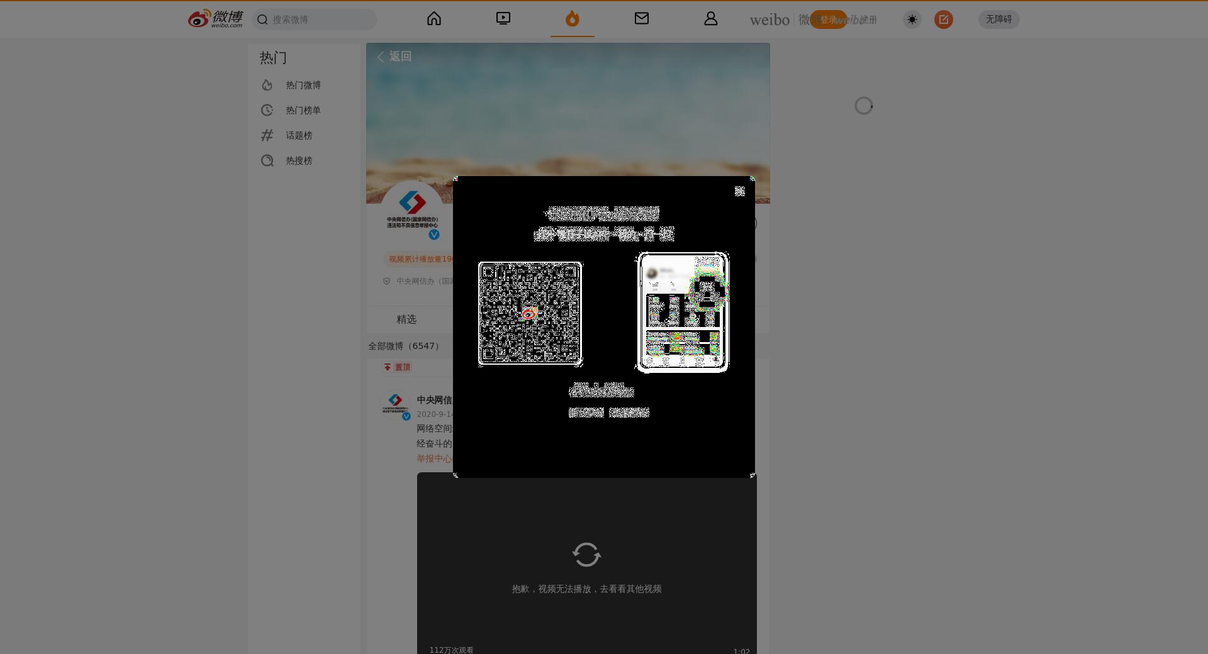Click the post author name 中央网信
The width and height of the screenshot is (1208, 654).
coord(434,400)
